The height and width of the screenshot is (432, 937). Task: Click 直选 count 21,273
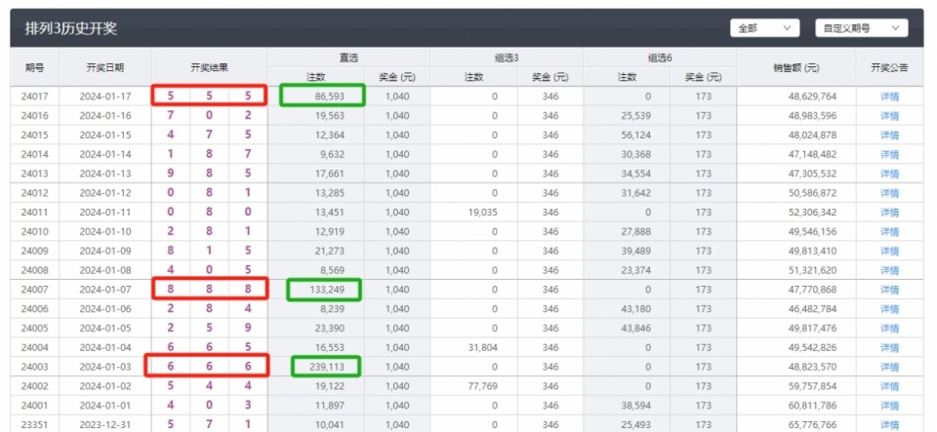(x=330, y=252)
